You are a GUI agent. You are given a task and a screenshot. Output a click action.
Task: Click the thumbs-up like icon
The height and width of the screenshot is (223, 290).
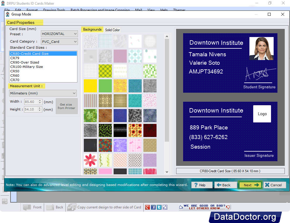[x=165, y=207]
